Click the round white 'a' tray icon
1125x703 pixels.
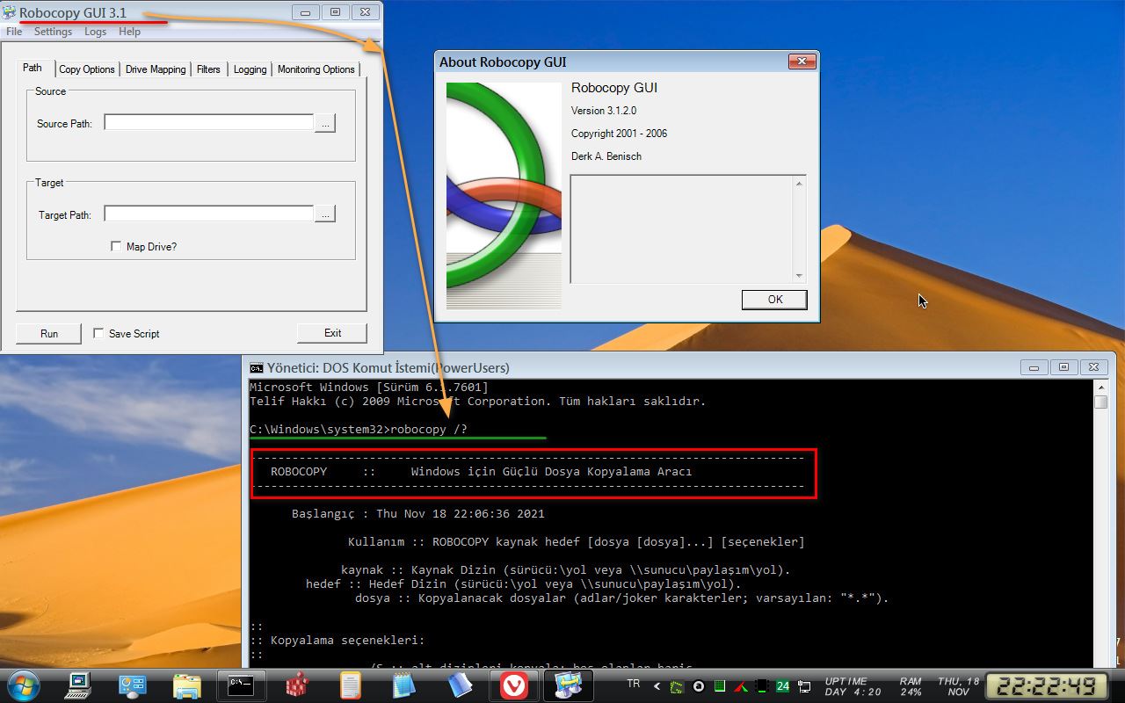pos(699,686)
